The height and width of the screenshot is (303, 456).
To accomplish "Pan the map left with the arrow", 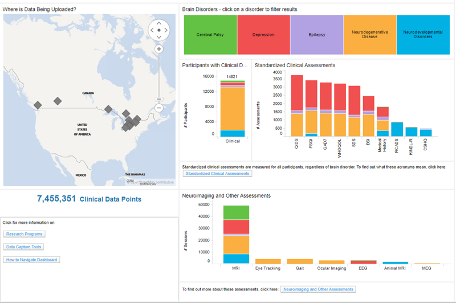I will point(152,30).
